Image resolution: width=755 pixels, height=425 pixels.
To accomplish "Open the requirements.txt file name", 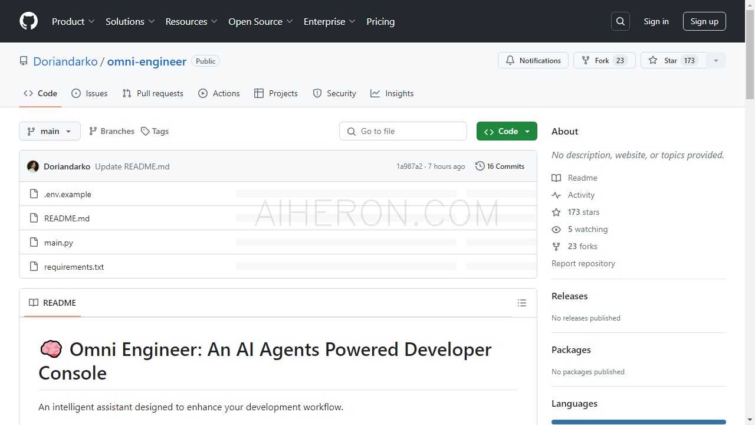I will point(74,267).
